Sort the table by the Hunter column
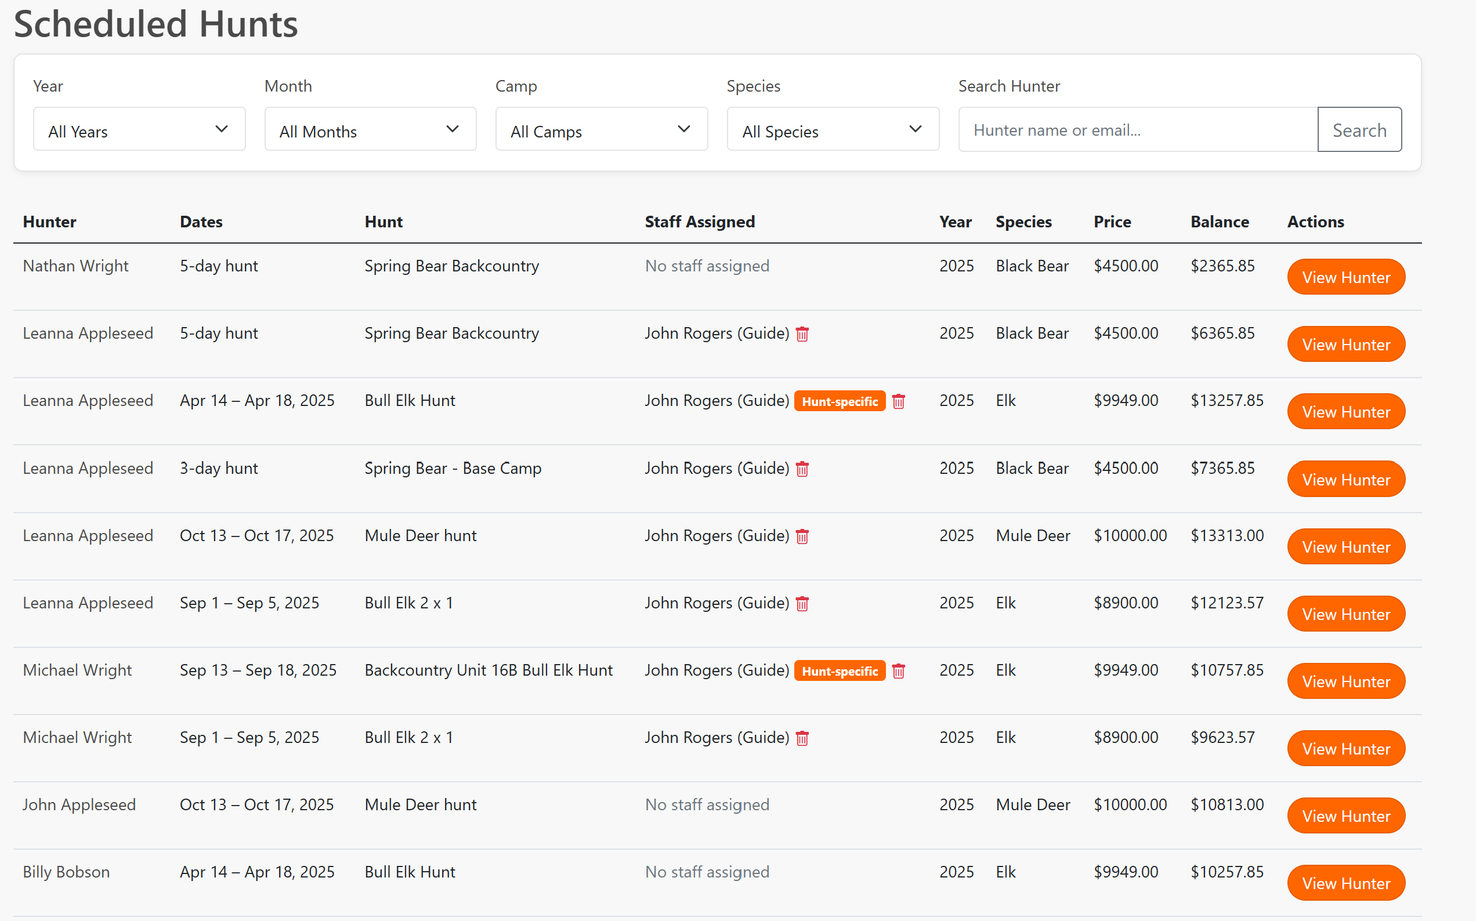Screen dimensions: 1476x921 tap(49, 222)
